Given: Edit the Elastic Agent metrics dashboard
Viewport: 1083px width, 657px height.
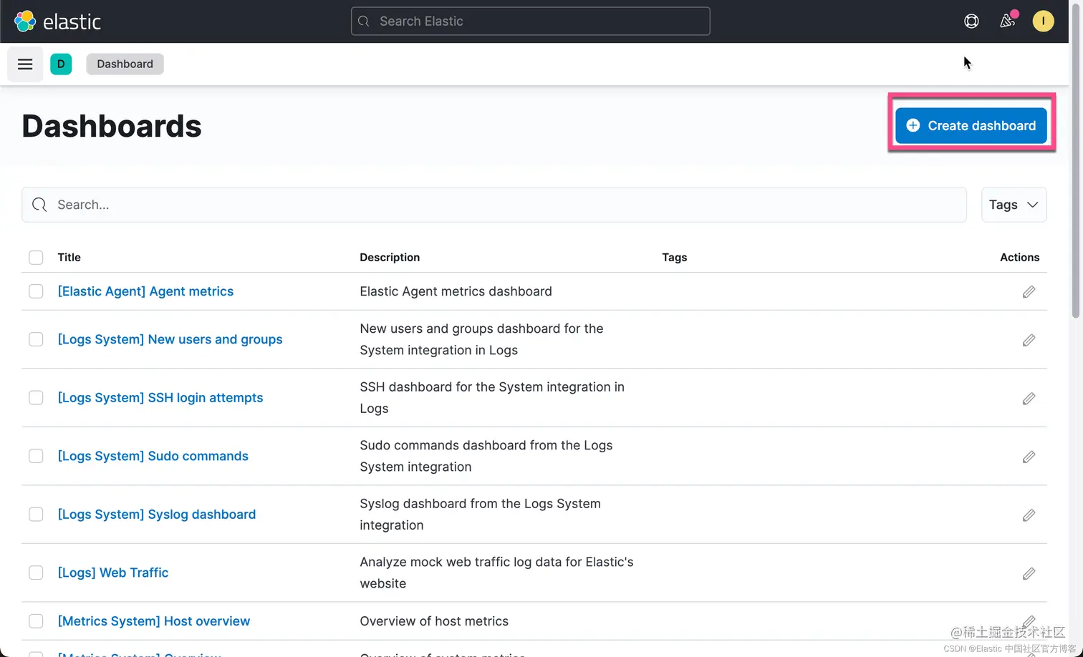Looking at the screenshot, I should (1029, 292).
